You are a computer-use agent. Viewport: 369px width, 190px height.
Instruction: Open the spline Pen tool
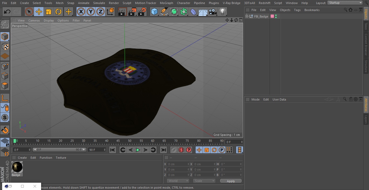point(164,12)
